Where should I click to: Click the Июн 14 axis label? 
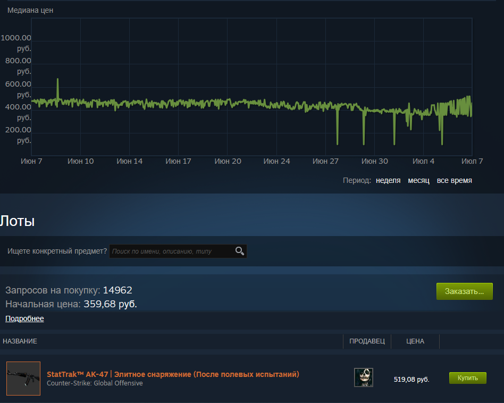[130, 161]
